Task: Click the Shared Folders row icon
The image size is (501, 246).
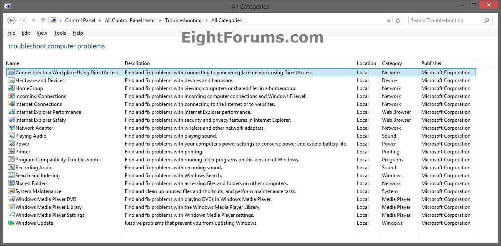Action: 11,183
